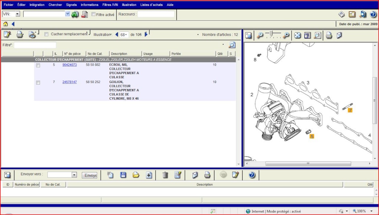Save the shopping list with floppy icon
This screenshot has height=215, width=379.
pos(123,175)
